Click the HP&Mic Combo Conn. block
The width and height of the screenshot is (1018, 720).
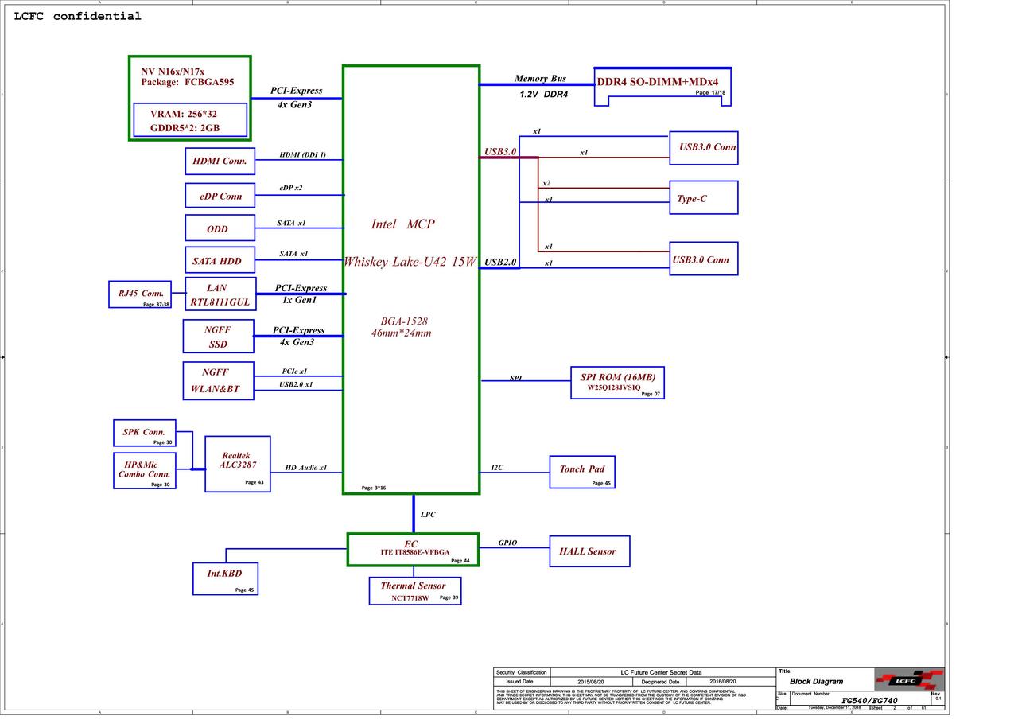pos(144,470)
